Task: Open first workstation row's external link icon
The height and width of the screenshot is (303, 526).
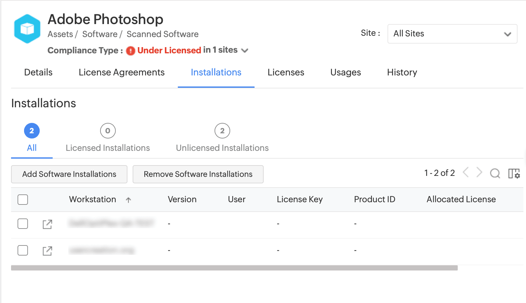Action: point(47,224)
